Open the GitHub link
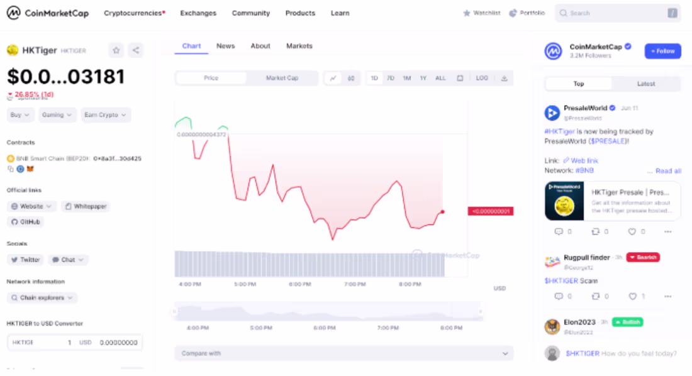The height and width of the screenshot is (376, 692). 26,221
